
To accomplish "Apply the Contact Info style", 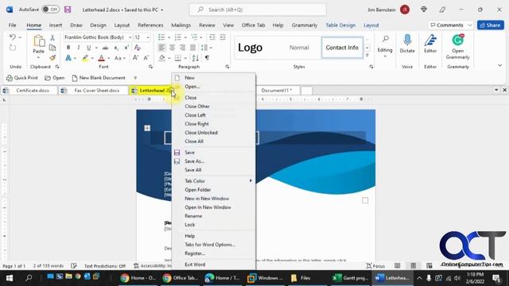I will [342, 48].
